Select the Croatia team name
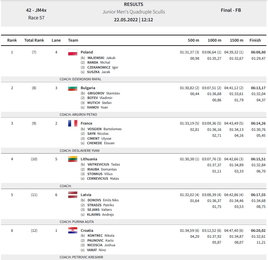 point(87,230)
